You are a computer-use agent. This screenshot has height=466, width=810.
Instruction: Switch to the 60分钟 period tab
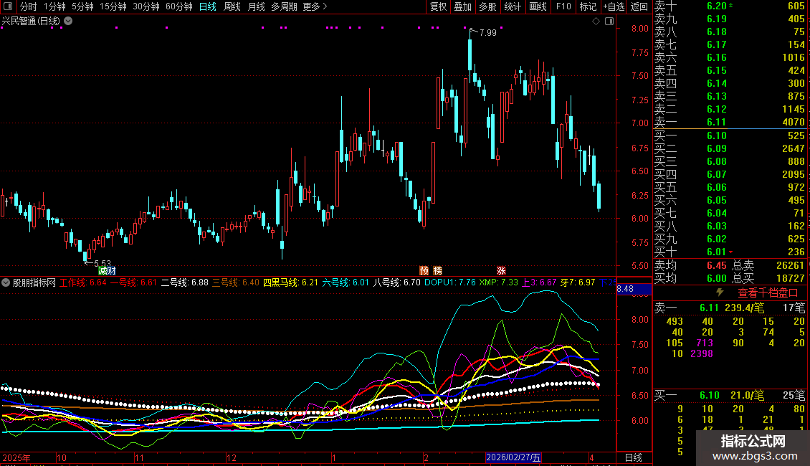pos(178,6)
